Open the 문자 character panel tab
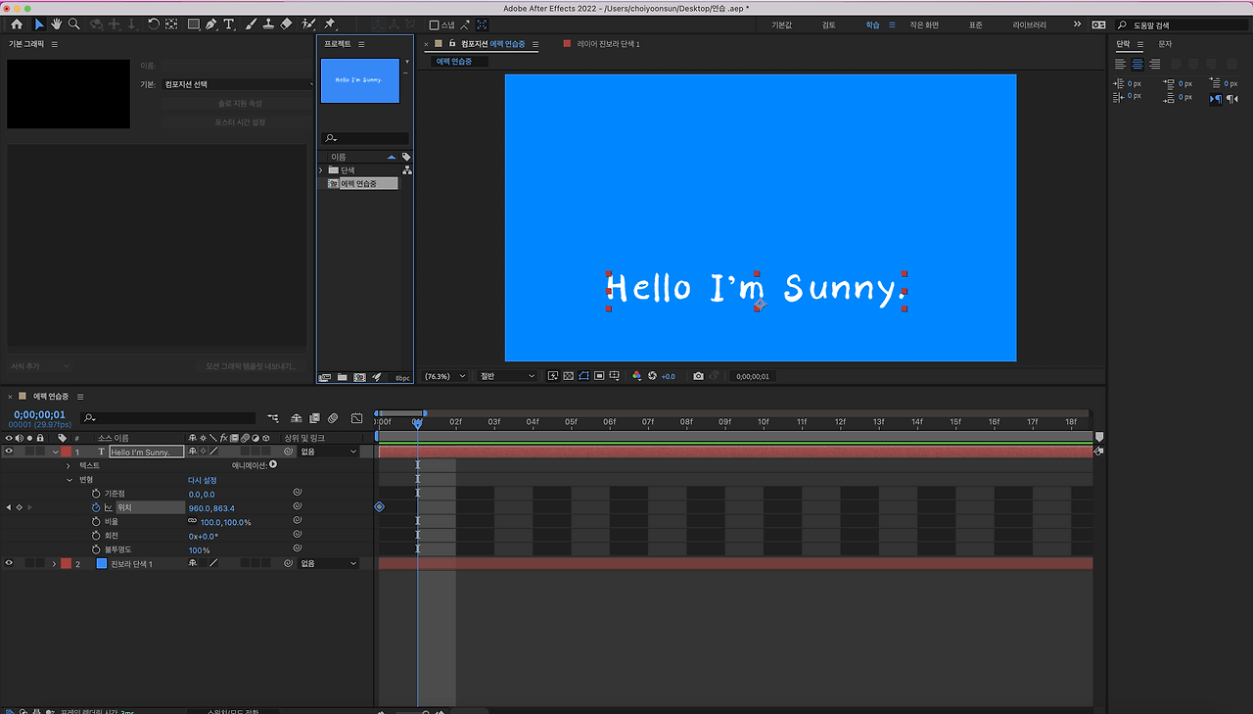The height and width of the screenshot is (714, 1253). 1165,44
